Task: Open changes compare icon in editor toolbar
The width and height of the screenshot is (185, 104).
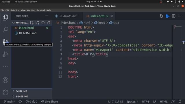Action: pos(161,16)
